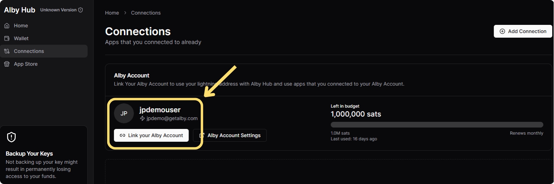Click the budget progress bar
This screenshot has height=184, width=554.
(437, 125)
